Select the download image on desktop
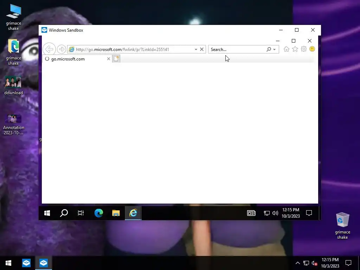 coord(14,85)
